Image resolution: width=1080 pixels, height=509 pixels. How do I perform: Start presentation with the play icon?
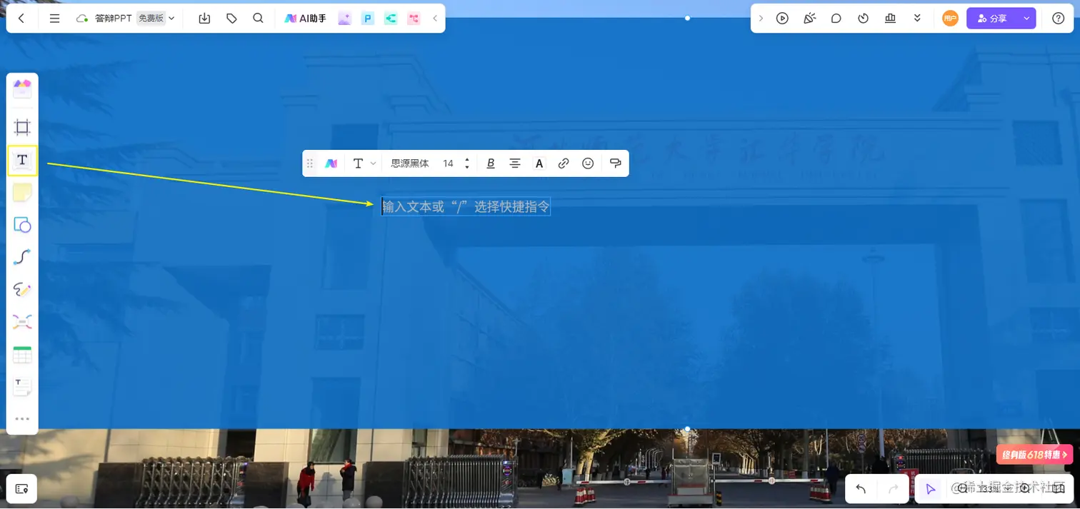tap(782, 19)
